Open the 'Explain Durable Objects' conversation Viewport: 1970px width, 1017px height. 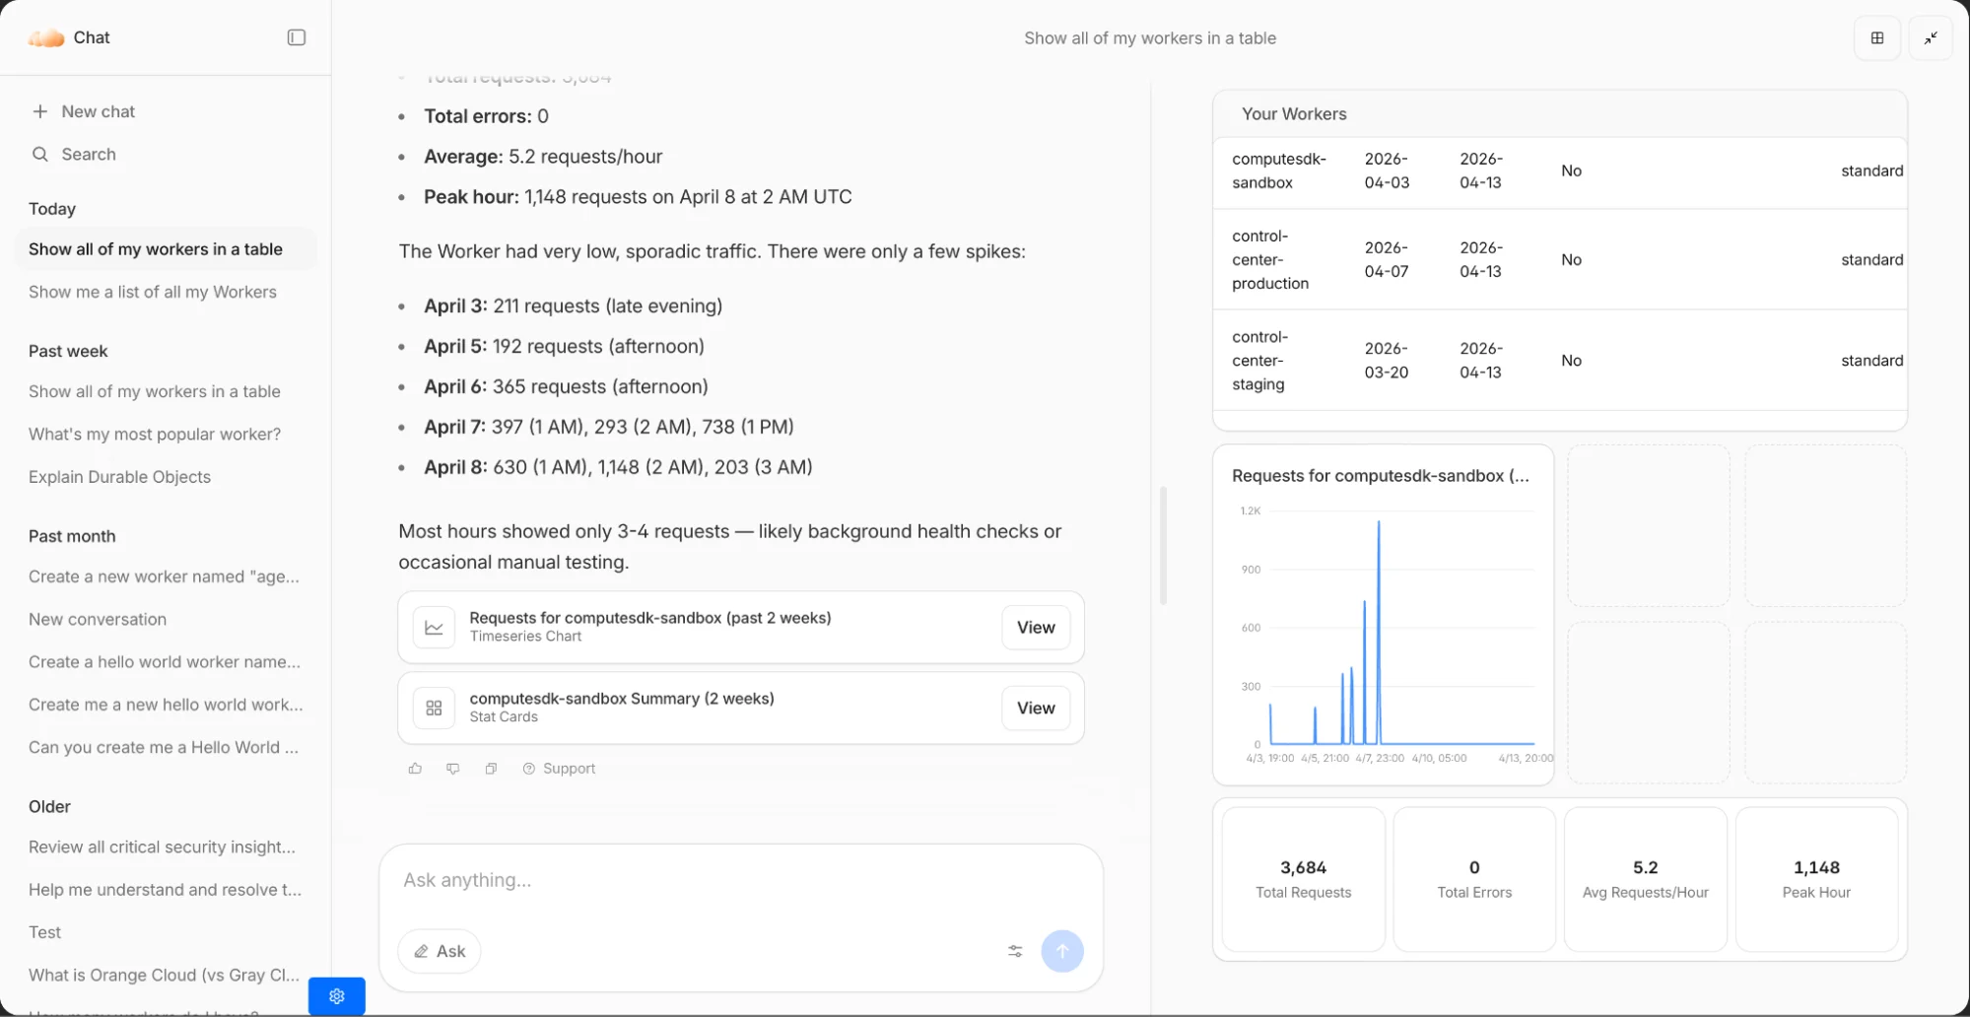click(119, 476)
